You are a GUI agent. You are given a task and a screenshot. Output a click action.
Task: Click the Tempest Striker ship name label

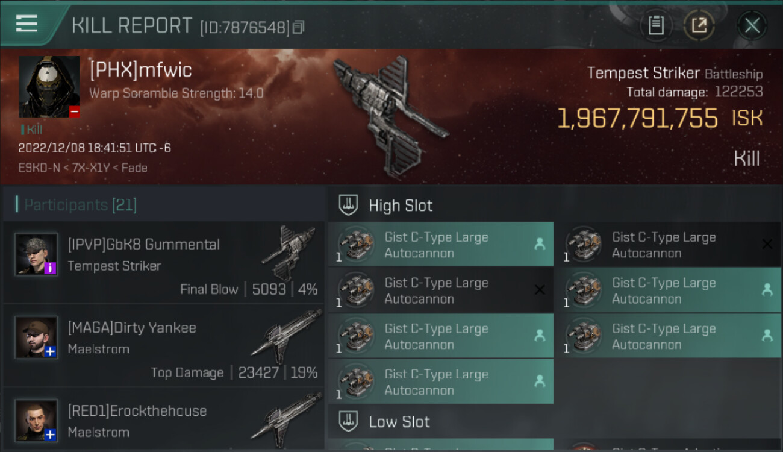(x=643, y=74)
